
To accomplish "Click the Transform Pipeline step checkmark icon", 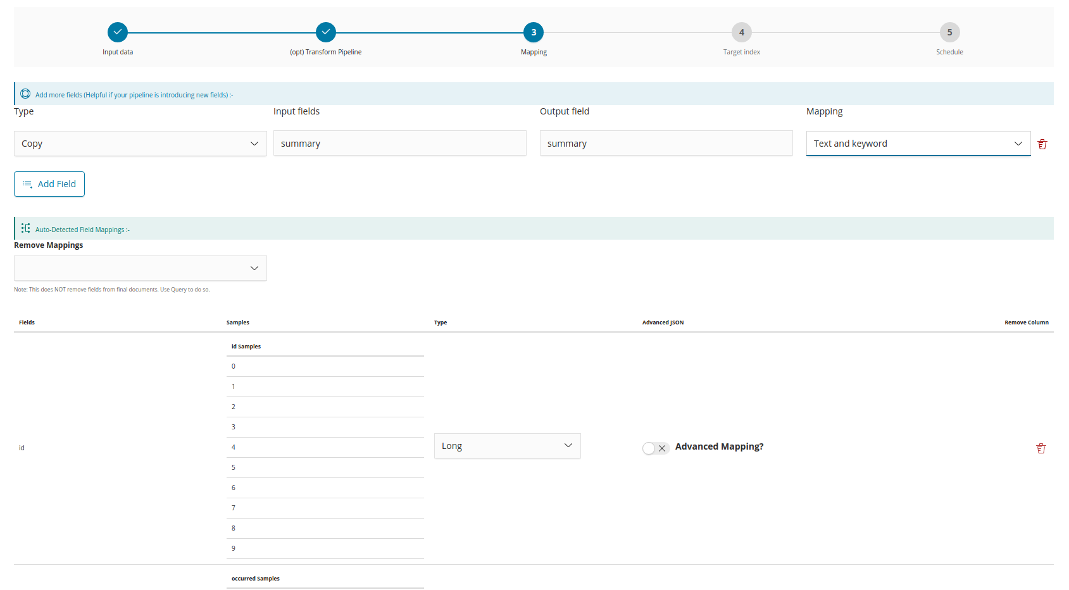I will pos(325,32).
